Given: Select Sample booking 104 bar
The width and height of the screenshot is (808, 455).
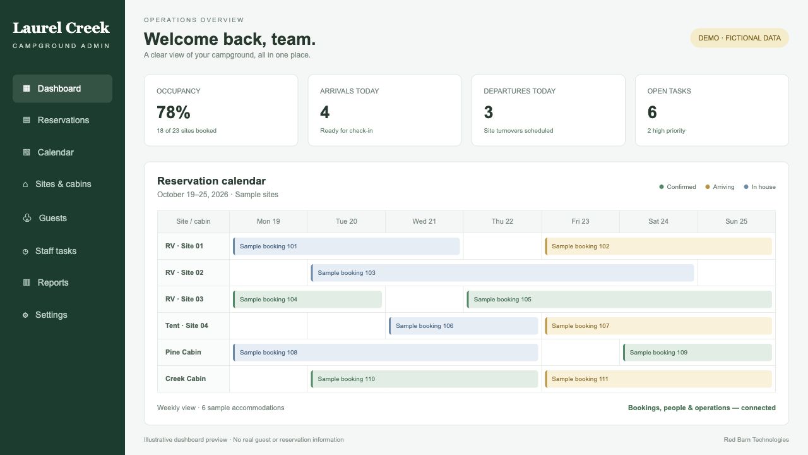Looking at the screenshot, I should point(307,300).
